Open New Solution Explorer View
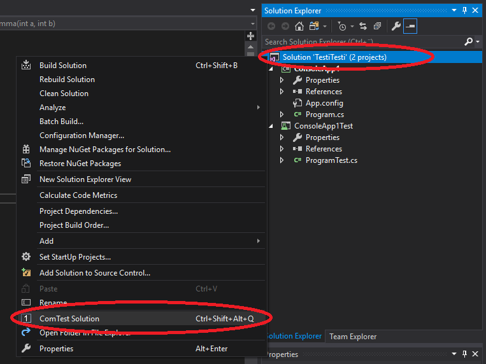Screen dimensions: 486x364 [x=141, y=179]
